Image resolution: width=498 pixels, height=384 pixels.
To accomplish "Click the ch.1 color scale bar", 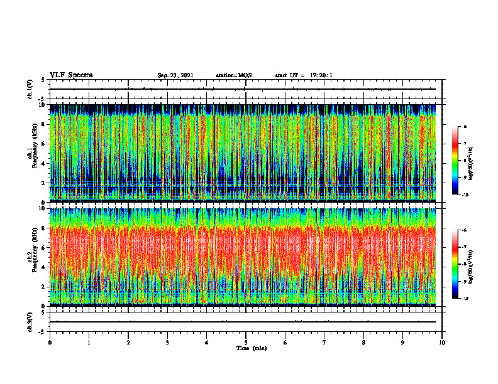I will click(x=455, y=161).
